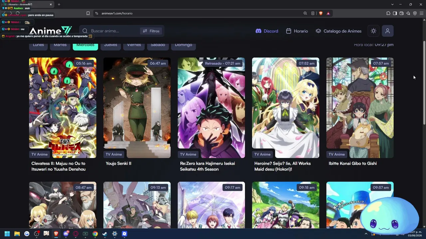Open the Re:Zero 4th Season poster
426x239 pixels.
click(211, 108)
